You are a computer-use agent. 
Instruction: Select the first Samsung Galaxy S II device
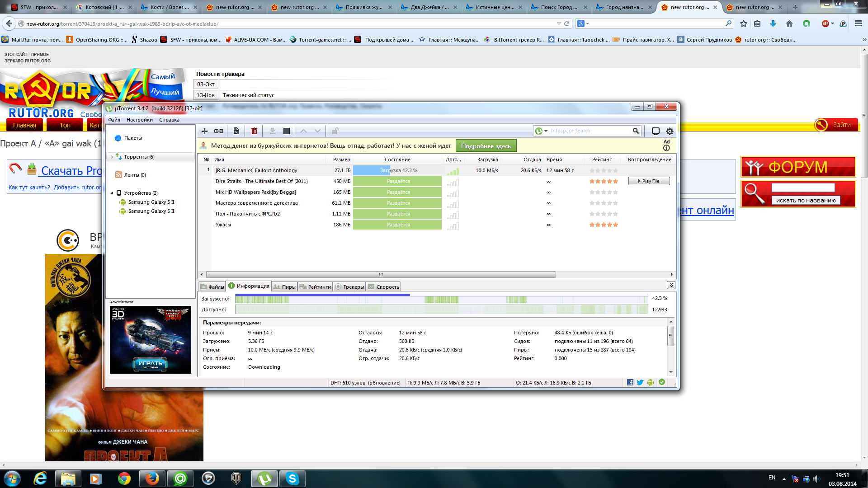[151, 202]
